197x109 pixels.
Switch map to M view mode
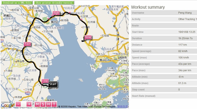tap(37, 104)
